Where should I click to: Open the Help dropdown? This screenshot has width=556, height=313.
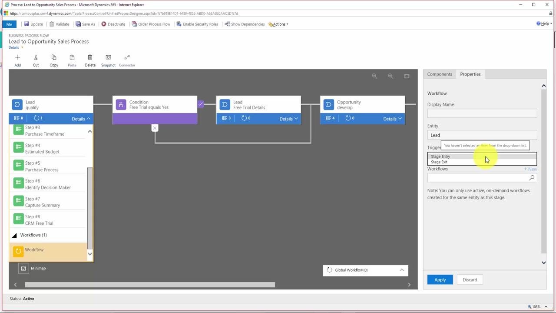click(x=544, y=24)
